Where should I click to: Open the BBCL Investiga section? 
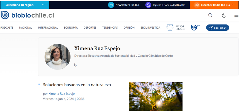pos(150,27)
